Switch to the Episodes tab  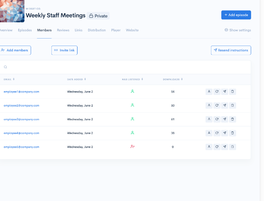pos(25,30)
